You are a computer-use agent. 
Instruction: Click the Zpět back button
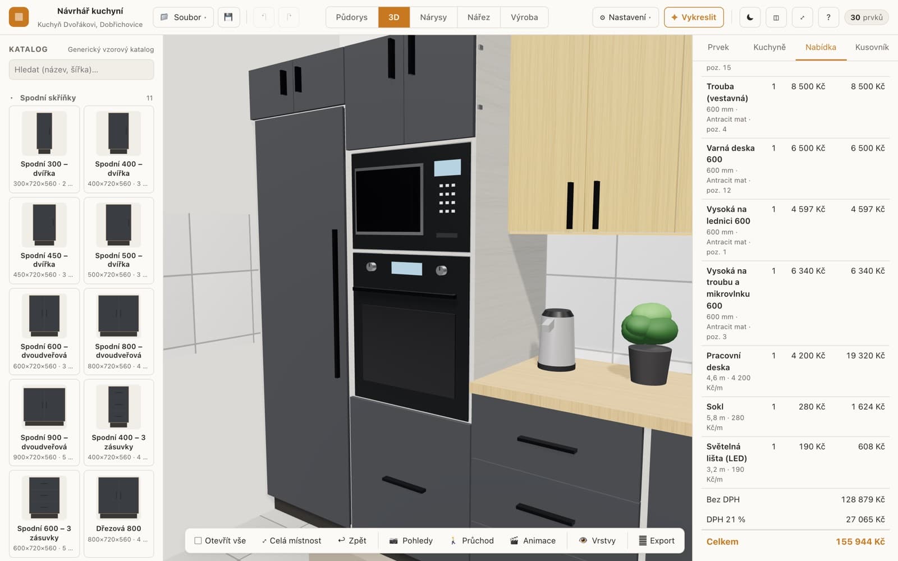point(352,541)
